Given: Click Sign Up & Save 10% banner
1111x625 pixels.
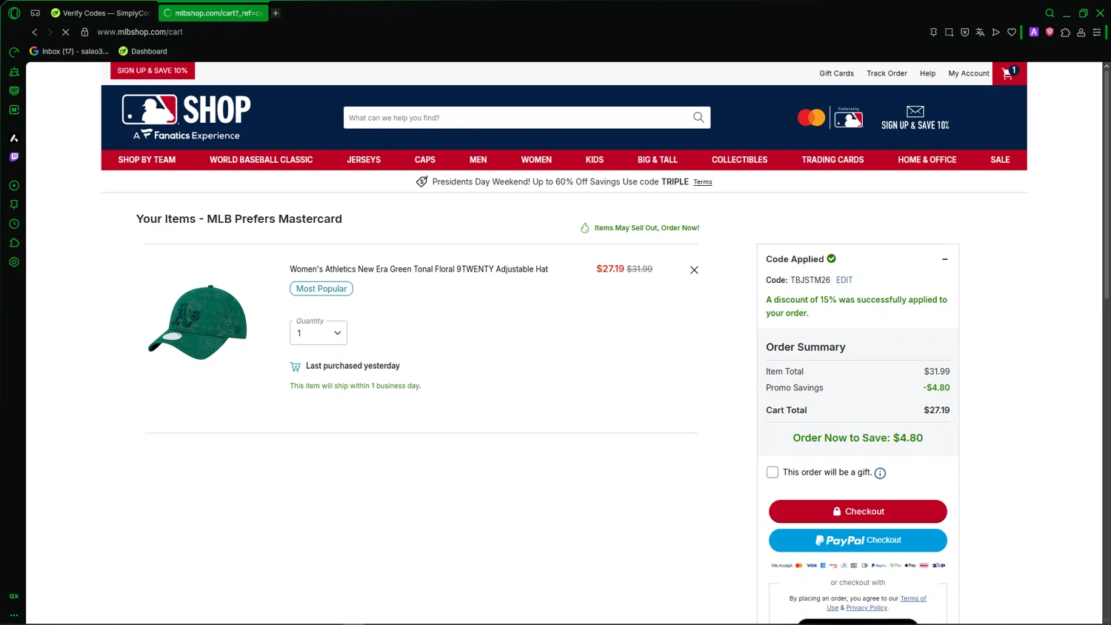Looking at the screenshot, I should 153,70.
